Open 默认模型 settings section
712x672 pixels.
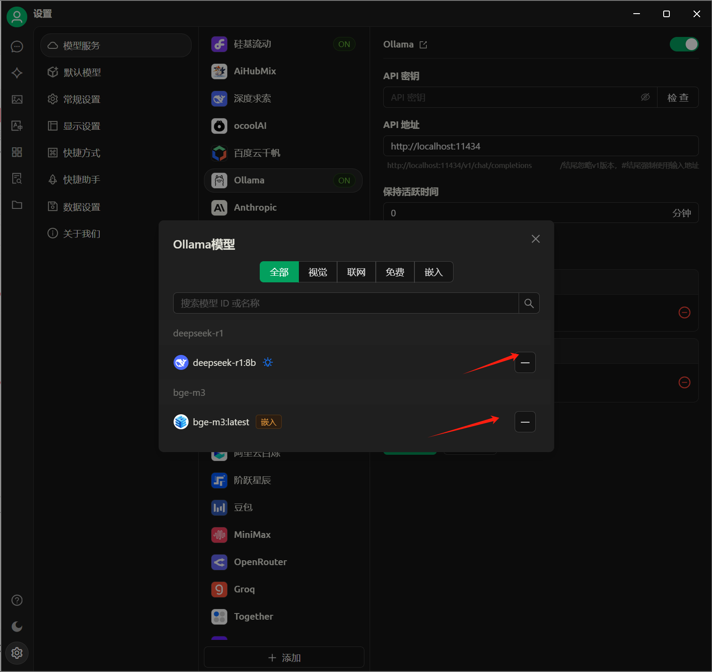(116, 72)
